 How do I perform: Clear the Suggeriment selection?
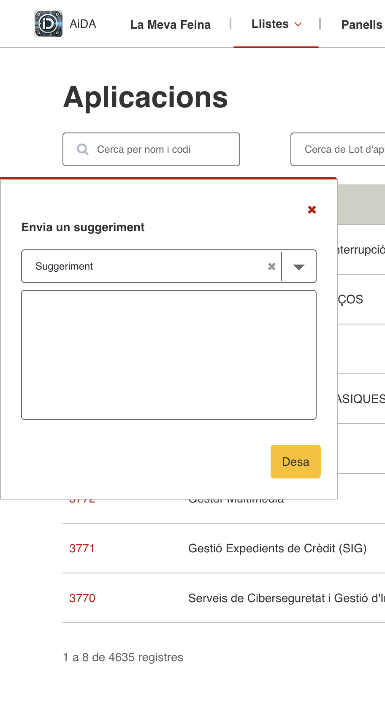pos(272,266)
